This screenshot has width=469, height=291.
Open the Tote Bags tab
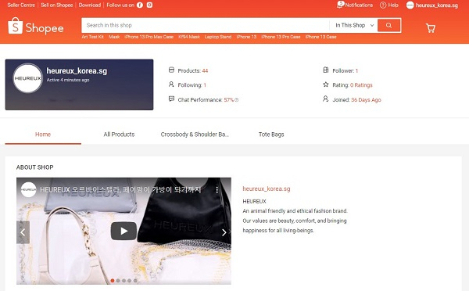[x=271, y=135]
